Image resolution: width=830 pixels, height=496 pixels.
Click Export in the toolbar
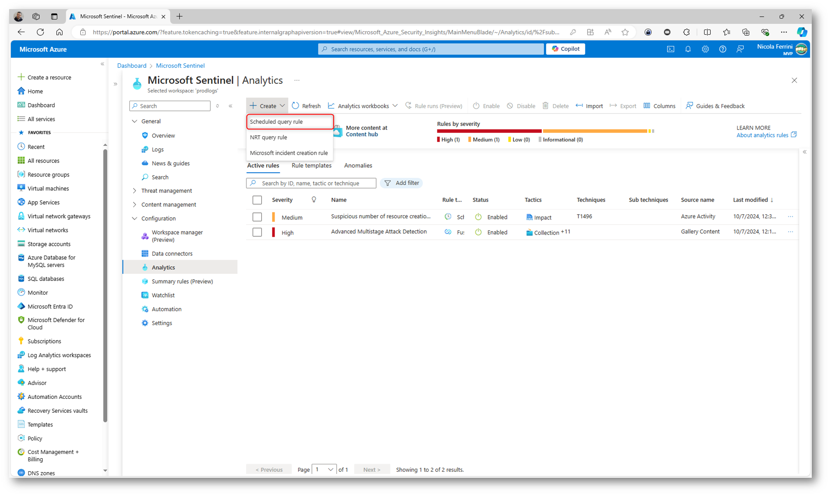623,106
